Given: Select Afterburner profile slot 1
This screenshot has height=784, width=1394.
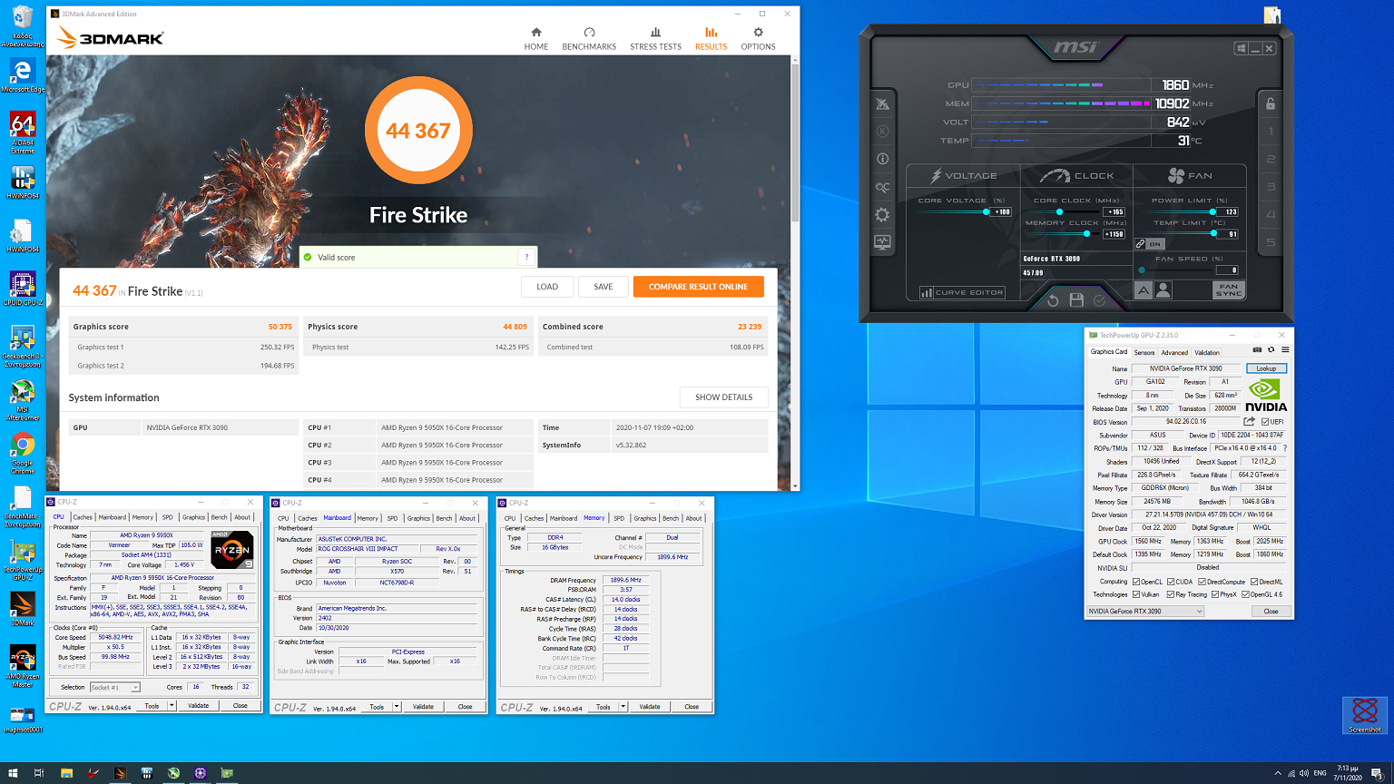Looking at the screenshot, I should 1271,132.
